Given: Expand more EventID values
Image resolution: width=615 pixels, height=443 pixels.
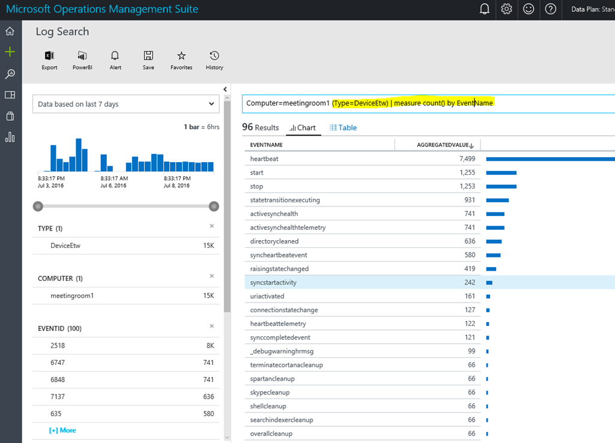Looking at the screenshot, I should 62,430.
